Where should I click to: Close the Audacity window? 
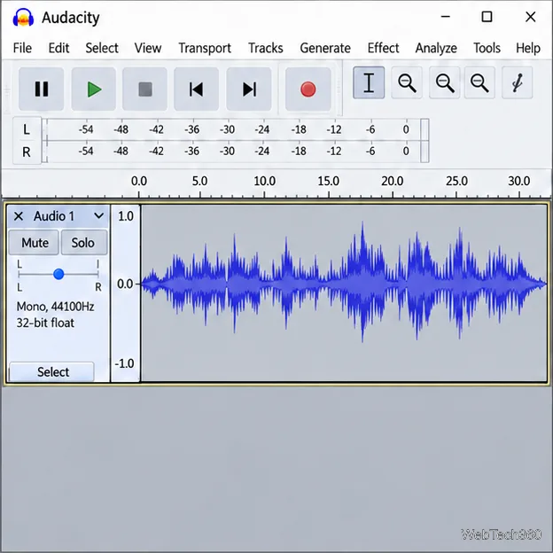pyautogui.click(x=531, y=17)
